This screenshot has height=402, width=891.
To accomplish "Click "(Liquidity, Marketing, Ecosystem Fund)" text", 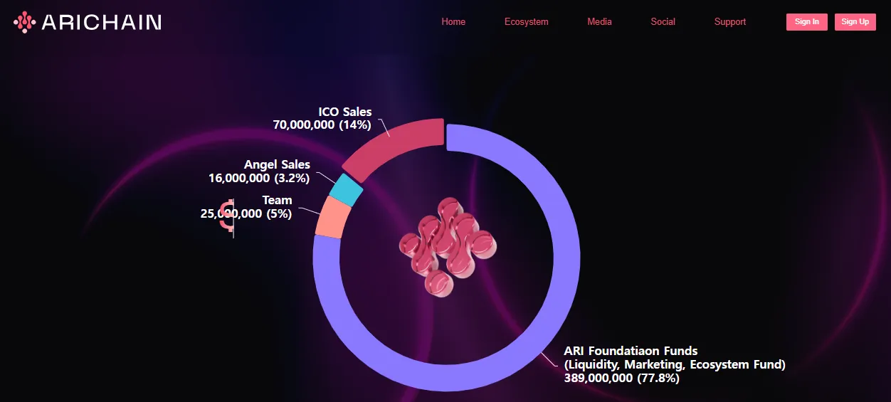I will click(675, 365).
